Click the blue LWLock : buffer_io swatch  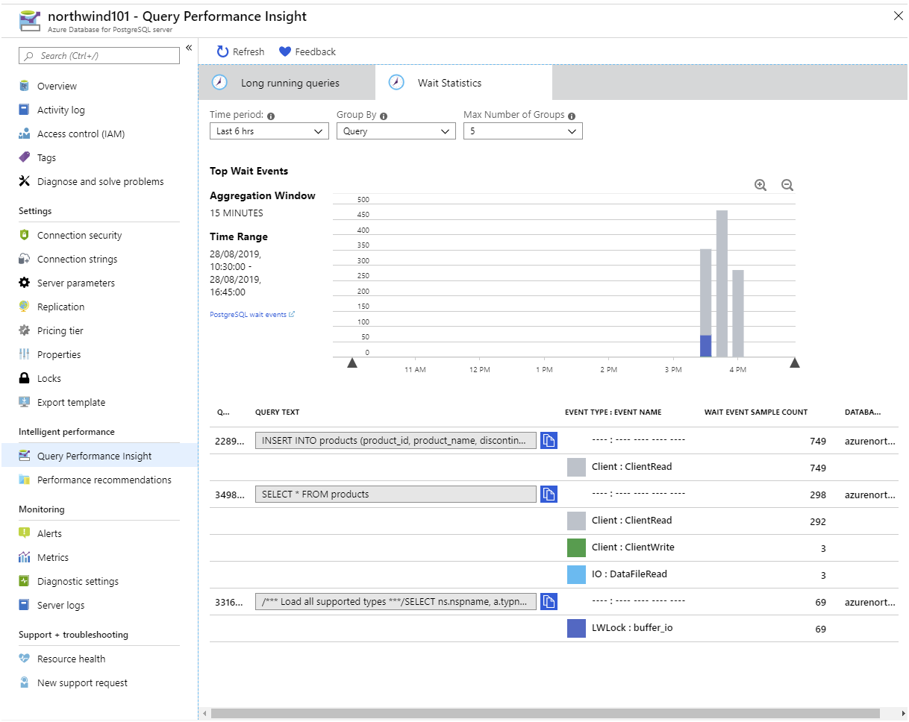[576, 628]
